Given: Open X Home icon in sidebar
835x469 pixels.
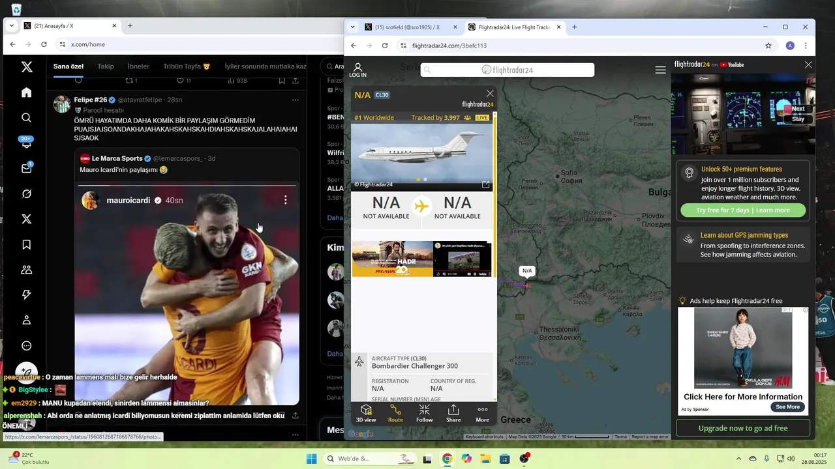Looking at the screenshot, I should click(27, 92).
